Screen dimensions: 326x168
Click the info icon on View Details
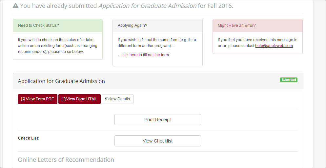pos(106,99)
